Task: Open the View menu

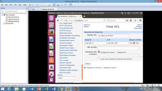Action: pos(11,5)
